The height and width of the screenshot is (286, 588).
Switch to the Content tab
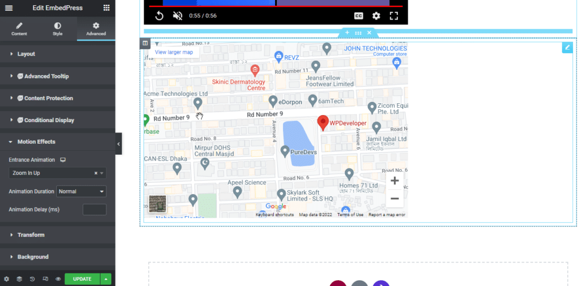tap(19, 29)
